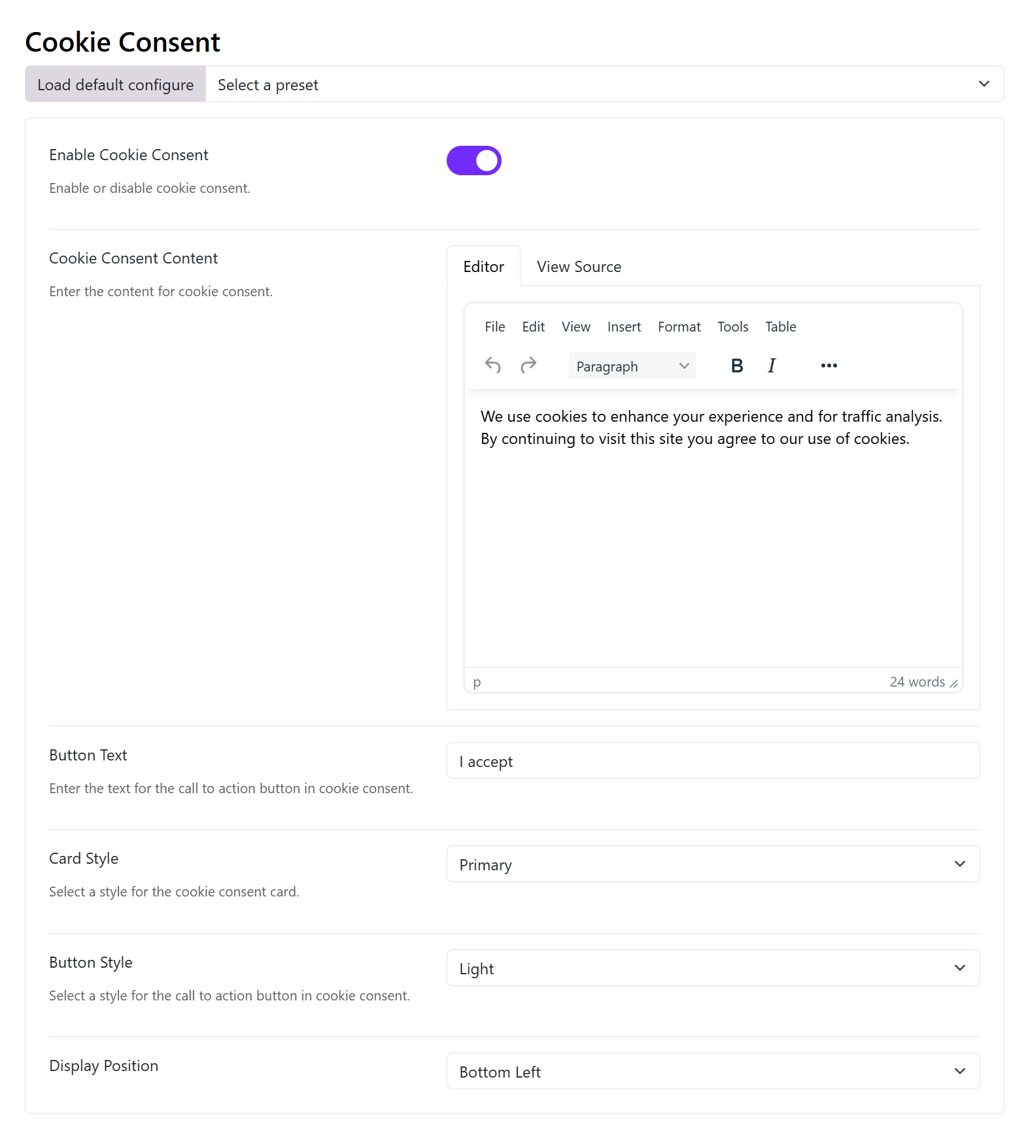Image resolution: width=1028 pixels, height=1141 pixels.
Task: Grab the editor resize handle near word count
Action: click(954, 683)
